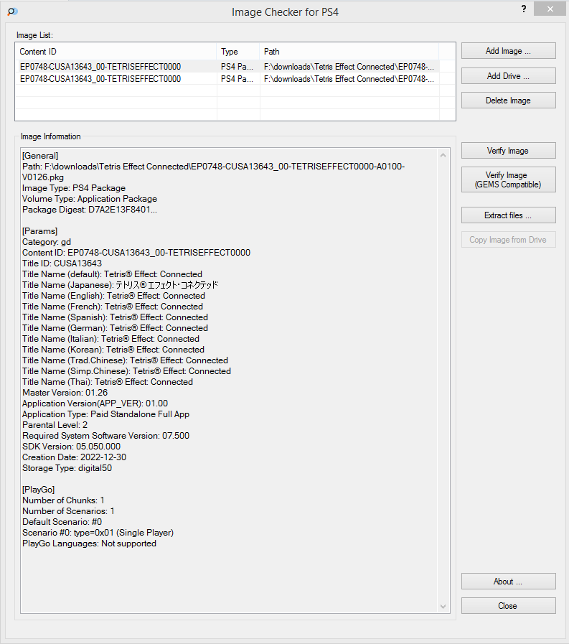The width and height of the screenshot is (569, 644).
Task: Click the Package Digest line
Action: pyautogui.click(x=90, y=210)
